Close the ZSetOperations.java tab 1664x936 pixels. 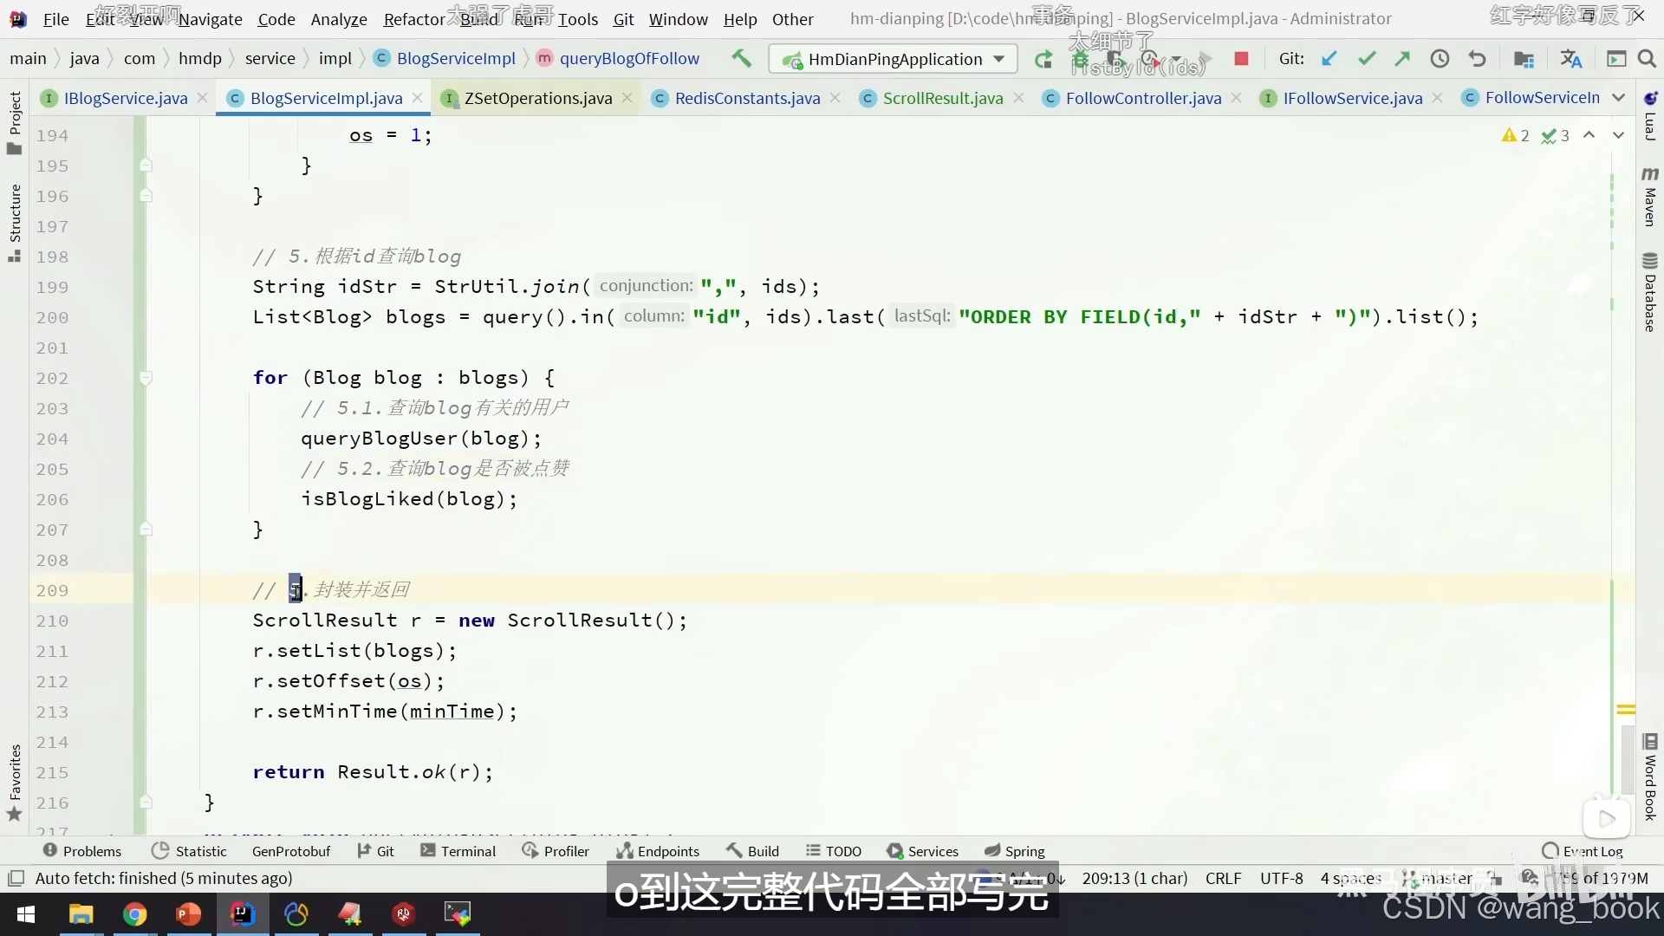[627, 98]
